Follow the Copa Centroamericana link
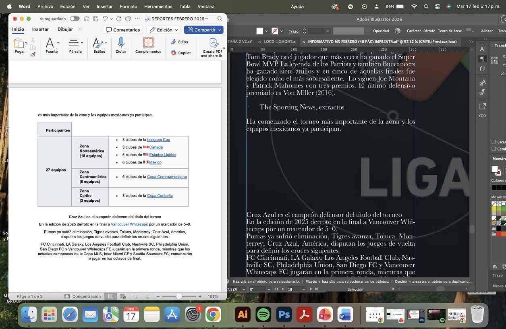 click(x=167, y=177)
